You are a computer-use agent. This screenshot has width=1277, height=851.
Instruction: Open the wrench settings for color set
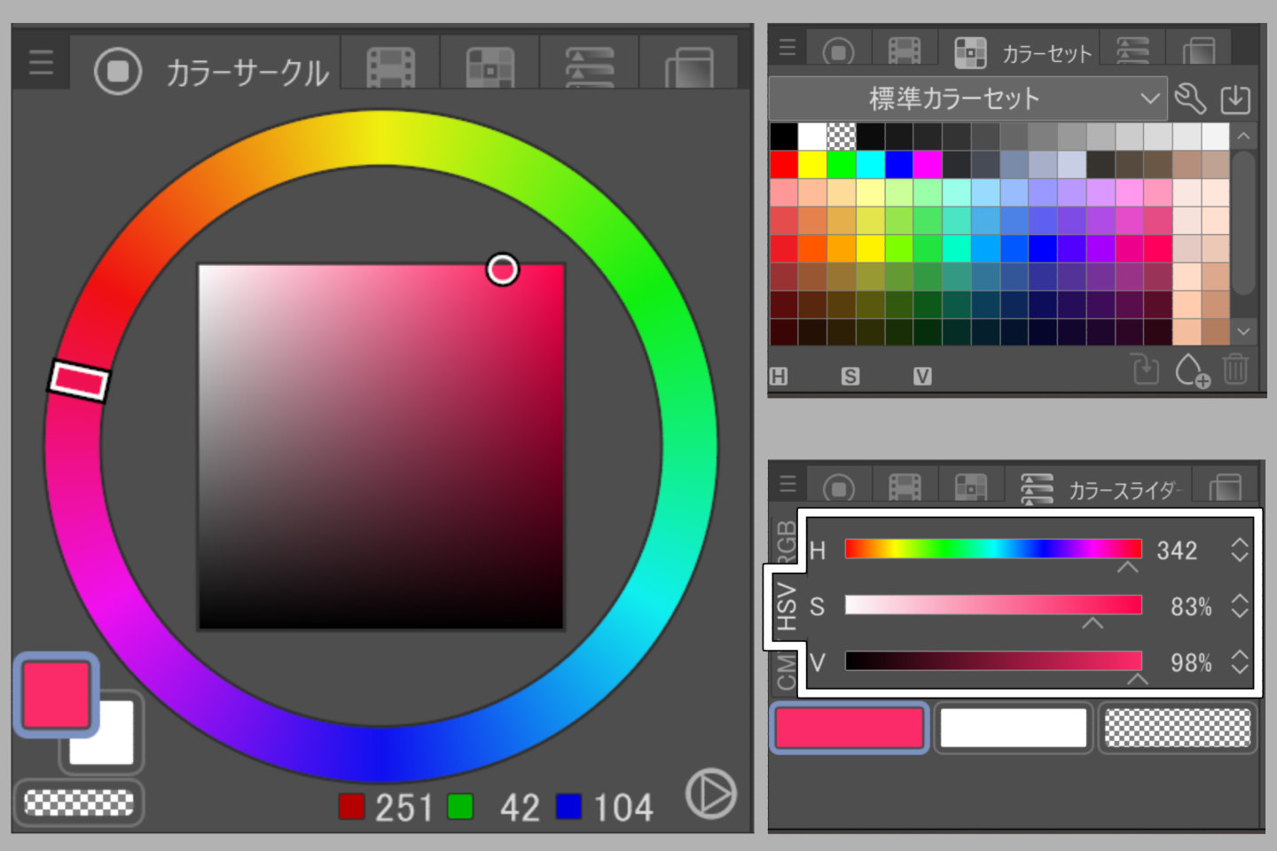1190,98
